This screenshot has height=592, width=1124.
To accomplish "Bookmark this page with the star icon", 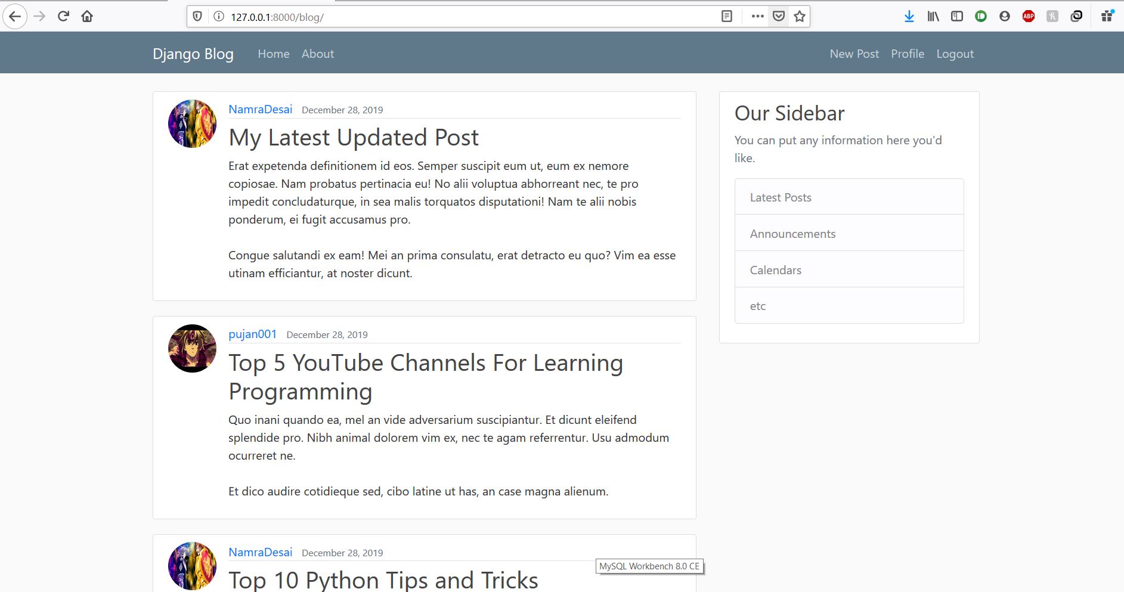I will coord(800,17).
